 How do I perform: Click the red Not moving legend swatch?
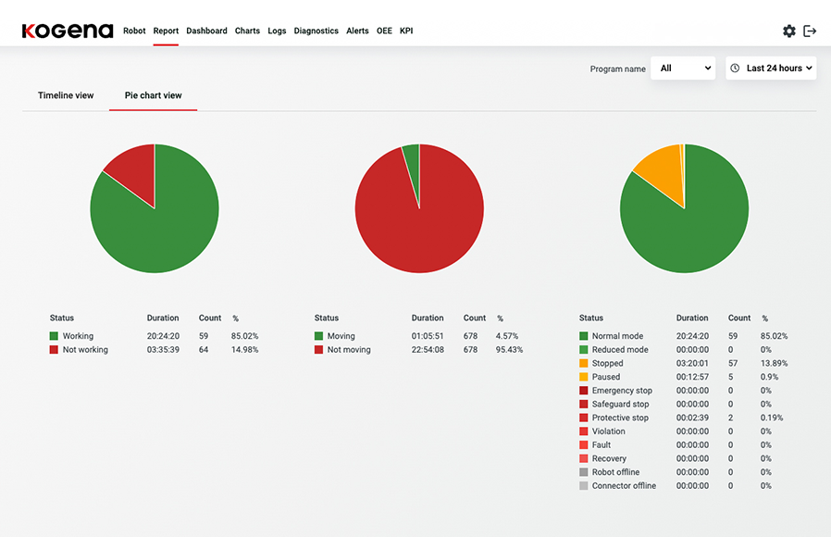click(x=319, y=350)
